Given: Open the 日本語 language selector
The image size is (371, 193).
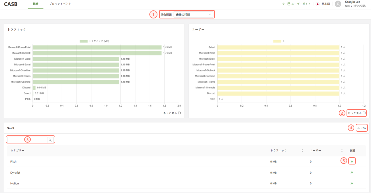Looking at the screenshot, I should 323,4.
